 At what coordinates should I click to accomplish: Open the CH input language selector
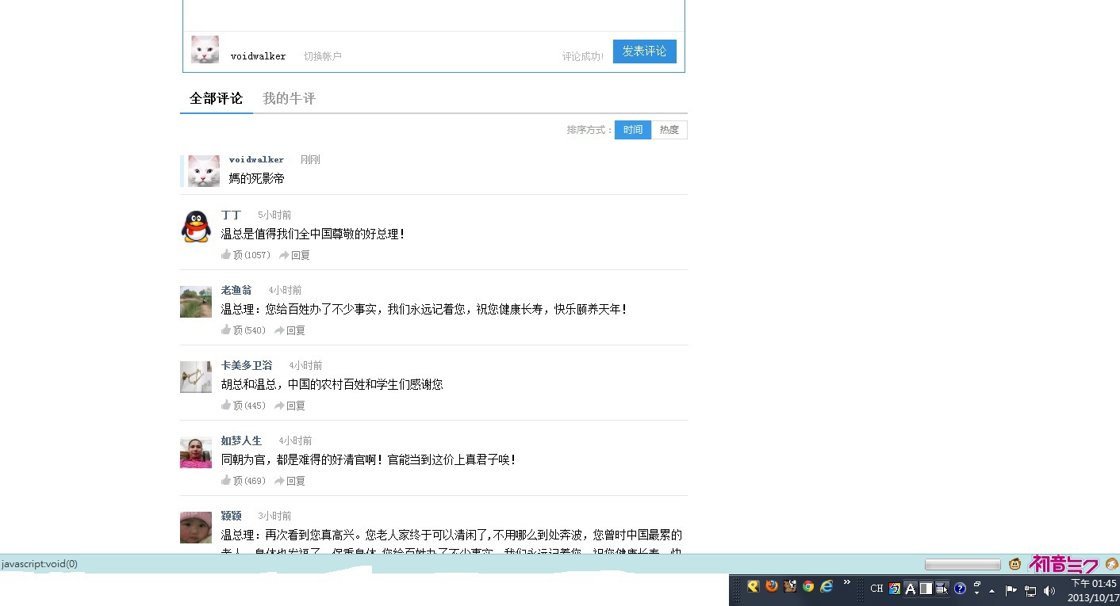click(876, 589)
